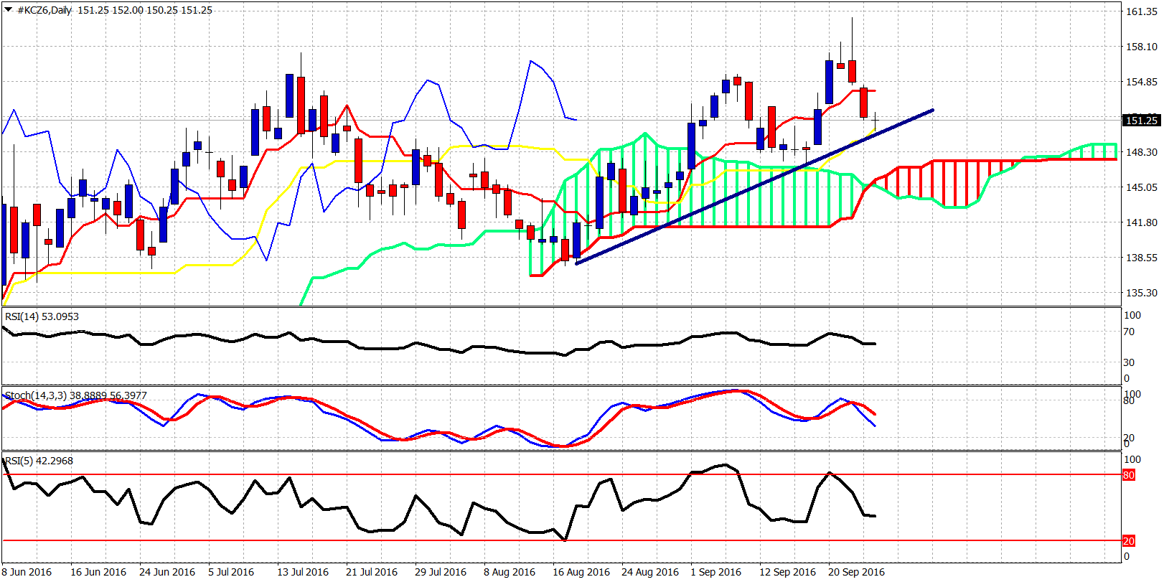Click the 161.35 price axis label
Screen dimensions: 1164x582
(1141, 11)
